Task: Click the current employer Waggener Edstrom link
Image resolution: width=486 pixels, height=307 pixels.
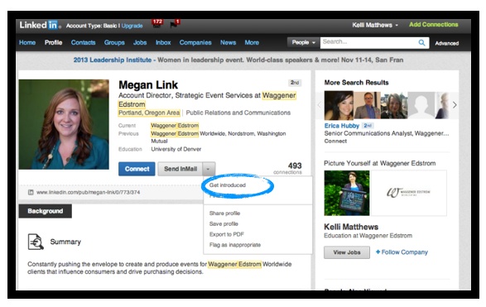Action: [175, 126]
